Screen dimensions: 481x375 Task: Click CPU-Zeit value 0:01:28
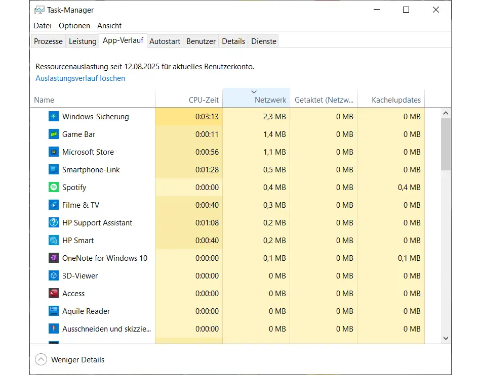pos(207,170)
